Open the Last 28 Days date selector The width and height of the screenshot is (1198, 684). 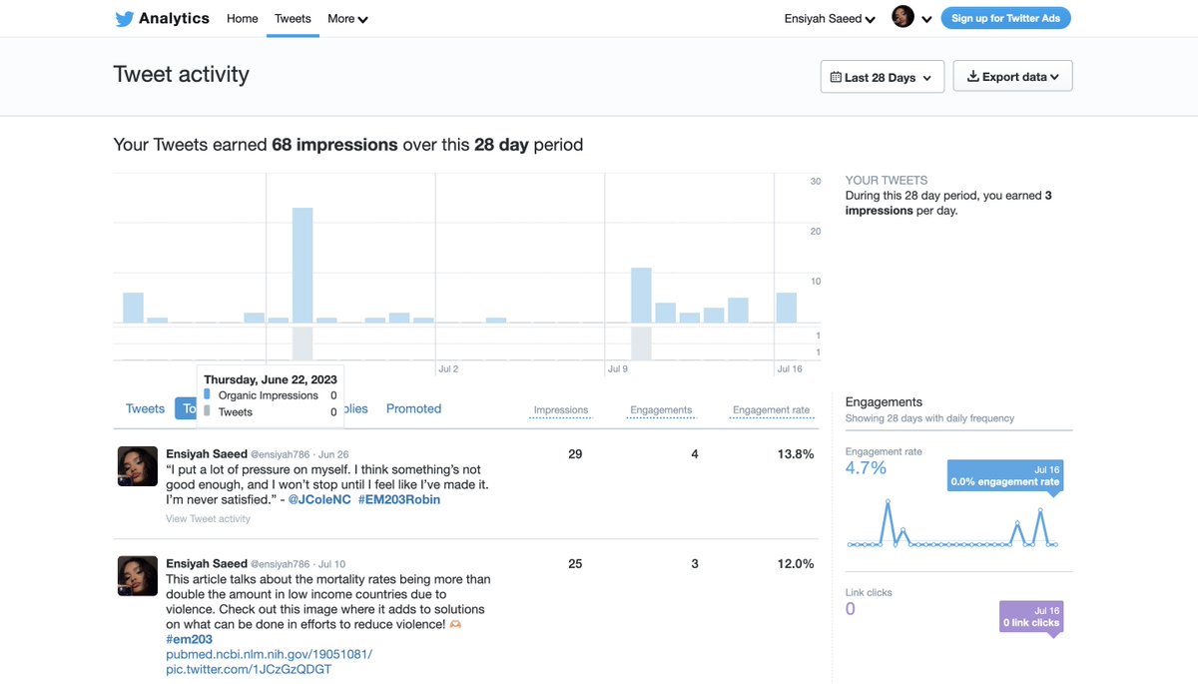click(883, 77)
